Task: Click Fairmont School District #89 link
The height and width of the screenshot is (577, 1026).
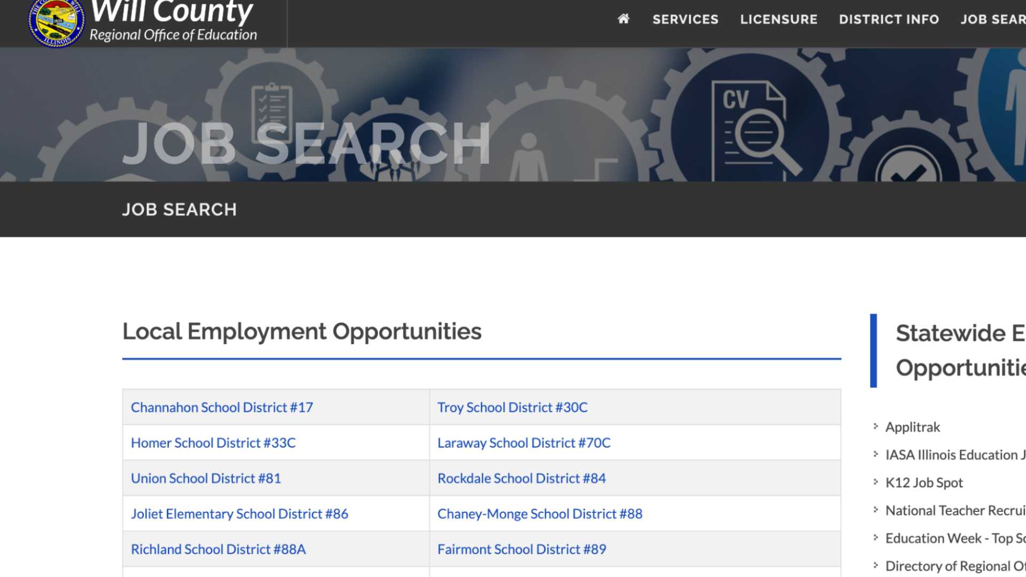Action: pyautogui.click(x=522, y=549)
